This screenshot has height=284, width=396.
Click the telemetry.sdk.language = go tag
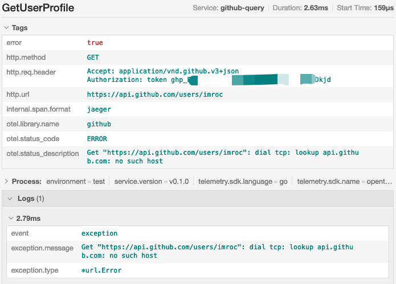[x=244, y=182]
